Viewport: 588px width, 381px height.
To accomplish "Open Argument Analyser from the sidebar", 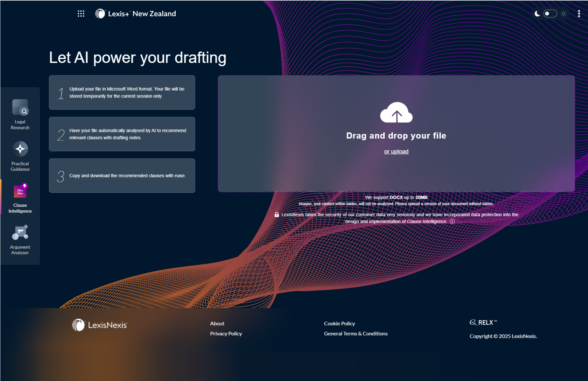I will pos(20,240).
